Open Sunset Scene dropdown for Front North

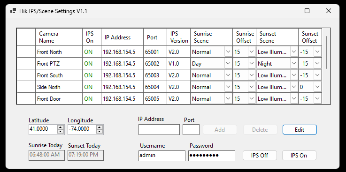click(x=294, y=52)
